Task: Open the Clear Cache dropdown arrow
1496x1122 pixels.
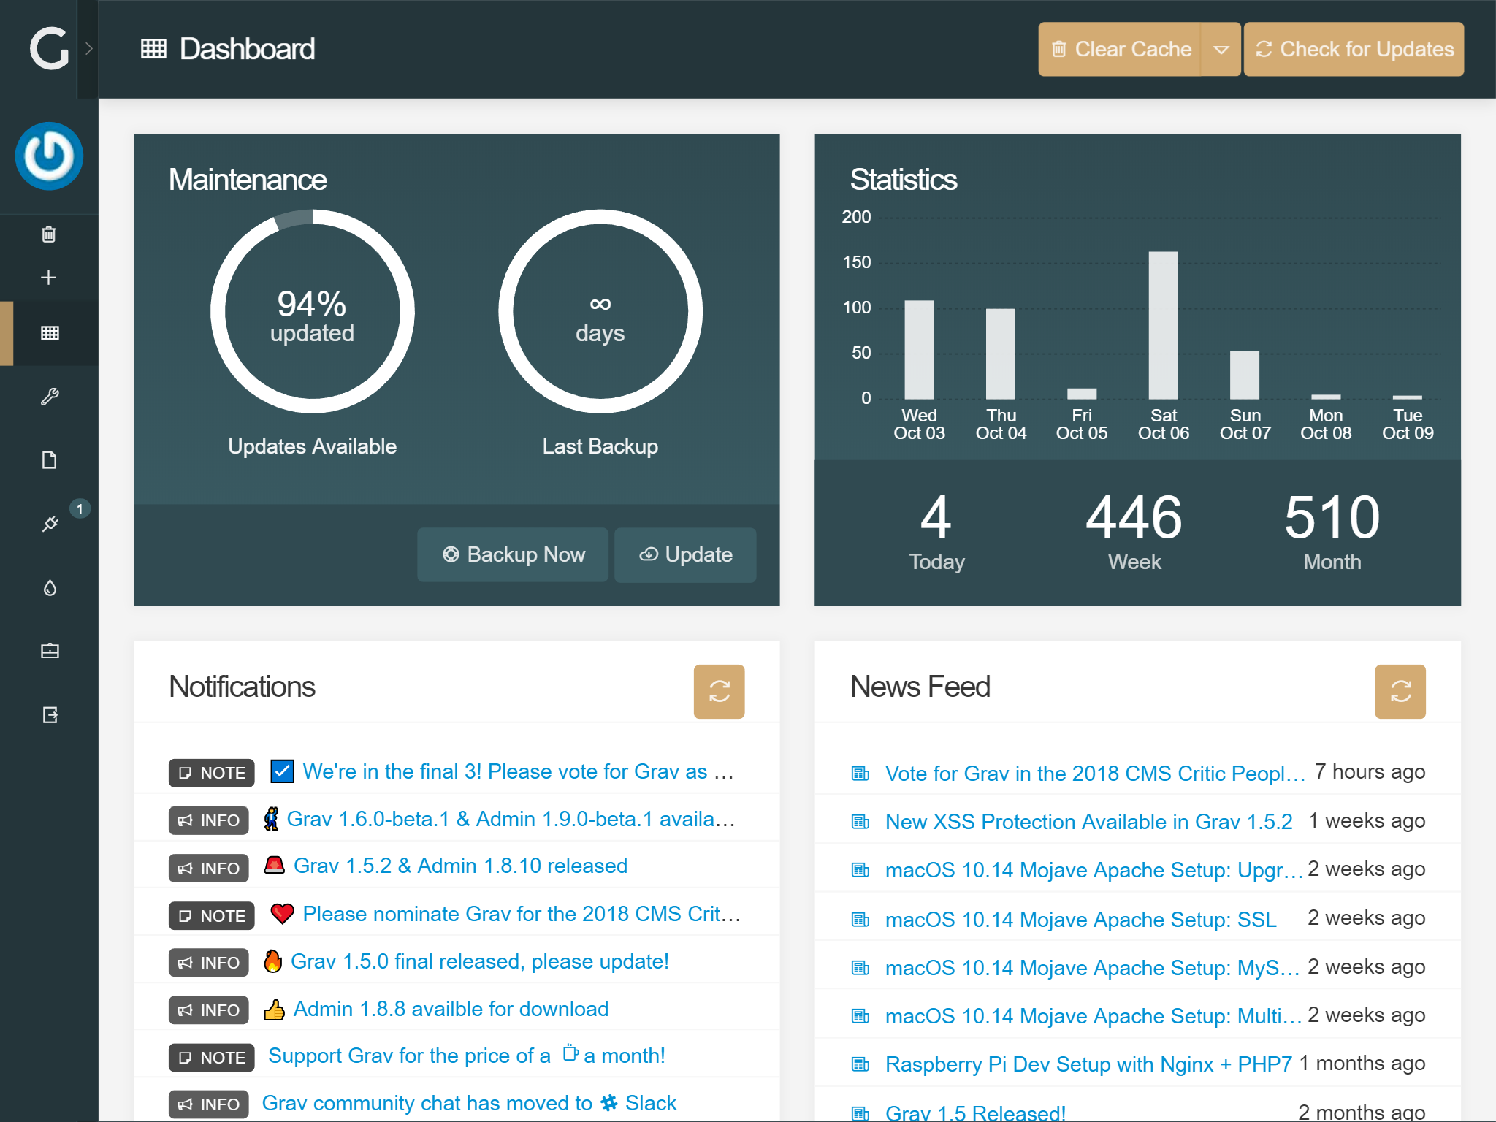Action: [1221, 50]
